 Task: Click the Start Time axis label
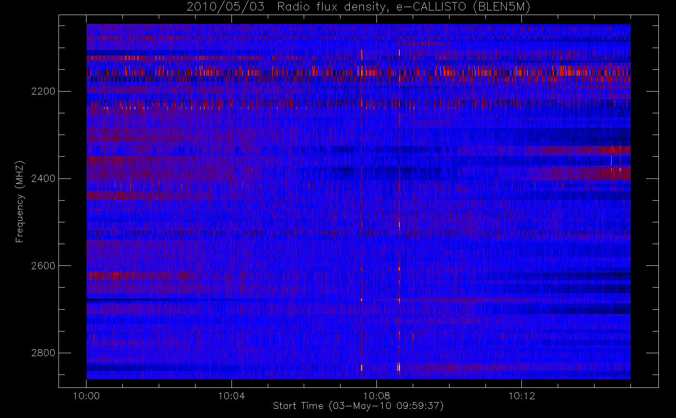[358, 406]
